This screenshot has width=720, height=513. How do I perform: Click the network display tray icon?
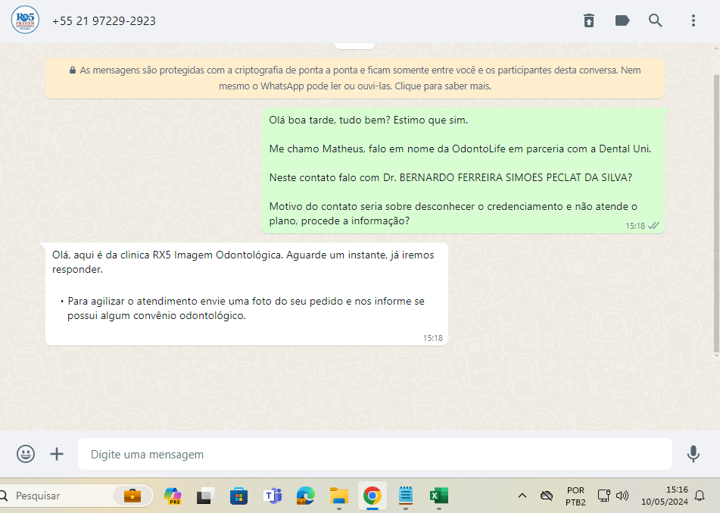click(603, 496)
